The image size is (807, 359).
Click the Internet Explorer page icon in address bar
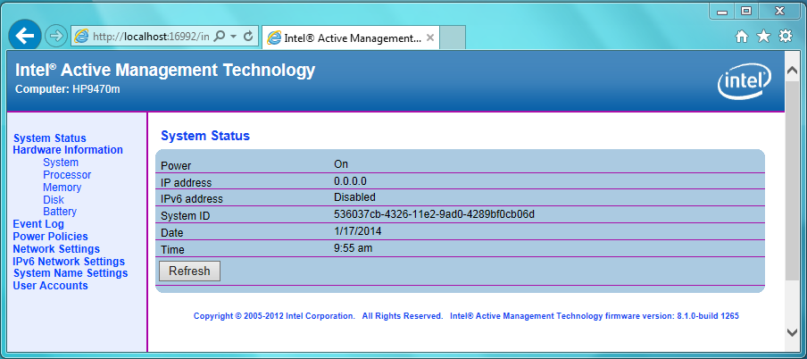(81, 36)
